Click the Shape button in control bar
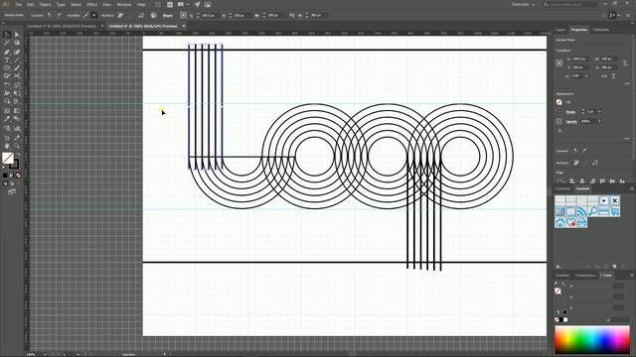The image size is (636, 357). pos(168,16)
